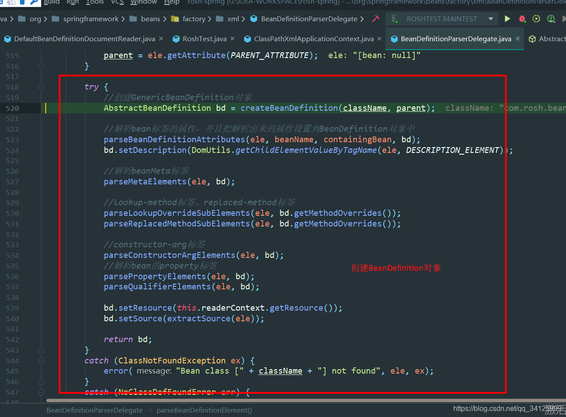Fold the code block ending at line 516
566x417 pixels.
(x=41, y=66)
